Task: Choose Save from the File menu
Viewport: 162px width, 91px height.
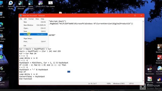Action: click(x=34, y=31)
